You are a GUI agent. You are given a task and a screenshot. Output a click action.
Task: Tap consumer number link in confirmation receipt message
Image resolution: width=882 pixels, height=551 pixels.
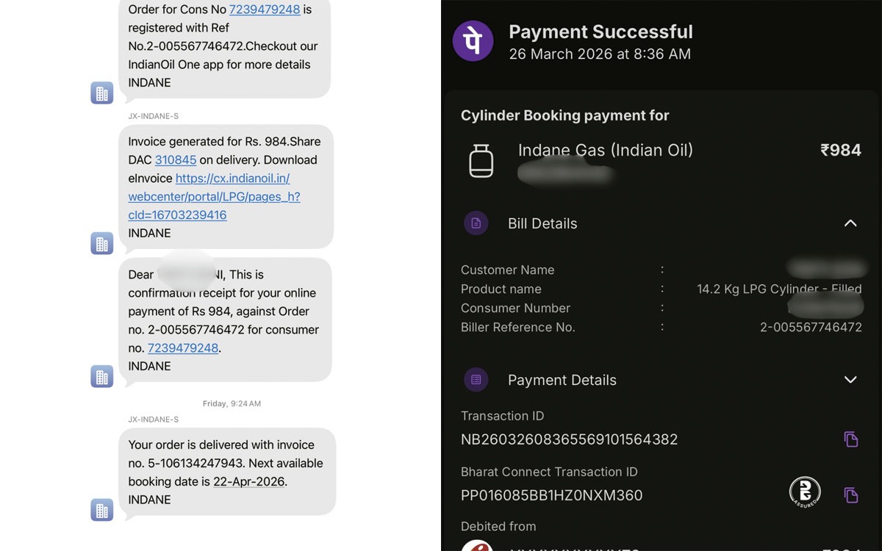click(x=183, y=348)
